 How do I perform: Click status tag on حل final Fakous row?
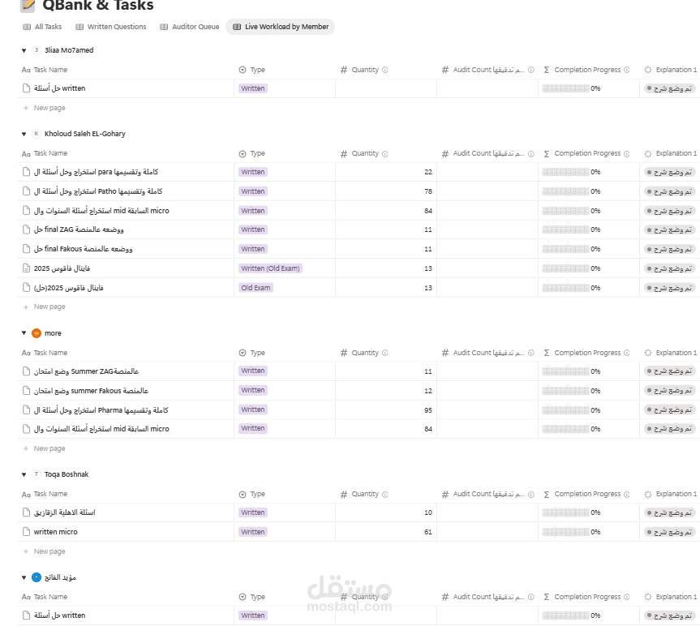[x=670, y=250]
